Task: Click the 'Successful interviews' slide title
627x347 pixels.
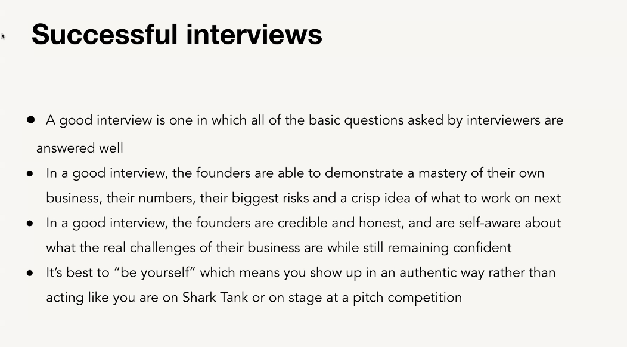Action: tap(177, 34)
